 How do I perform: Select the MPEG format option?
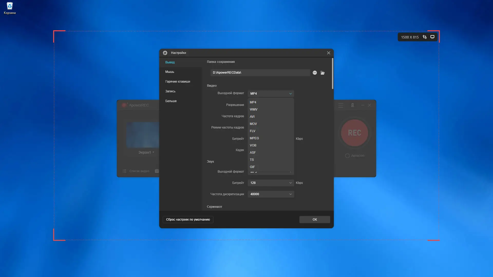pyautogui.click(x=254, y=138)
